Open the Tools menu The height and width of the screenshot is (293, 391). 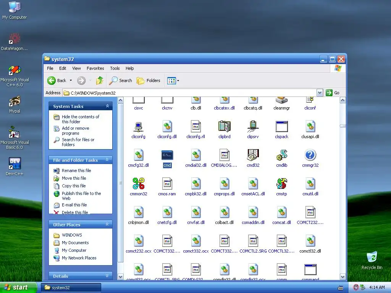click(115, 68)
